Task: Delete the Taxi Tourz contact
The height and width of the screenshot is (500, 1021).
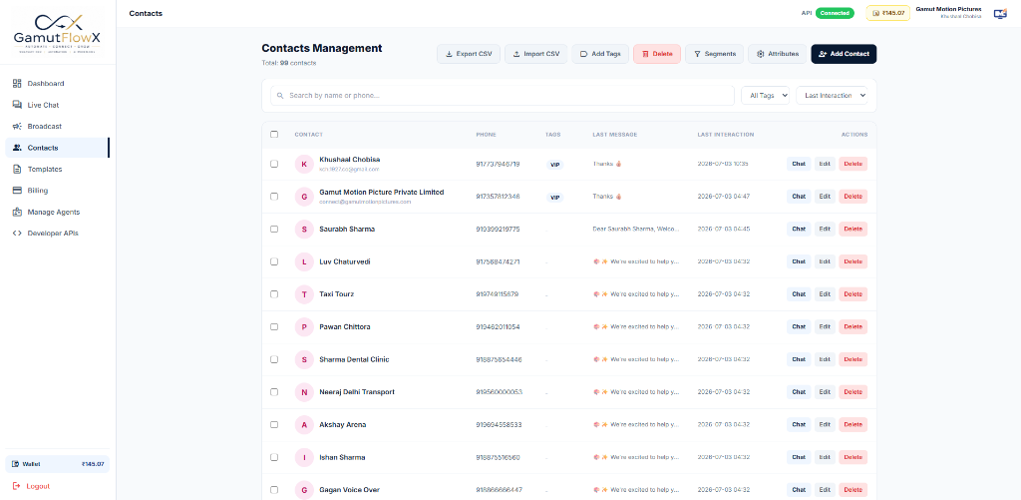Action: (853, 294)
